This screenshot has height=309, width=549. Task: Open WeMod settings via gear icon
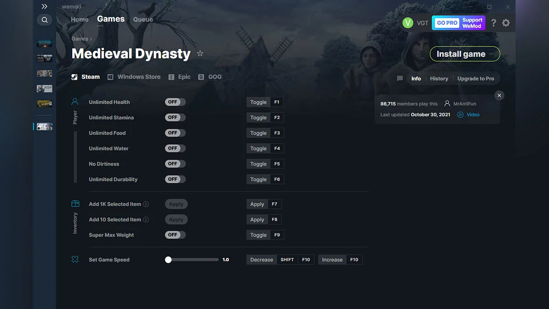[x=506, y=22]
